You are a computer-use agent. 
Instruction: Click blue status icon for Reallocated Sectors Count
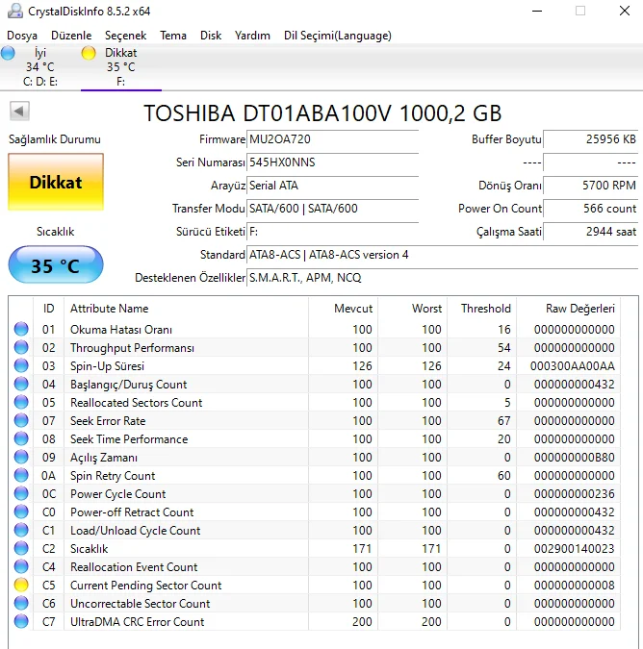tap(21, 403)
